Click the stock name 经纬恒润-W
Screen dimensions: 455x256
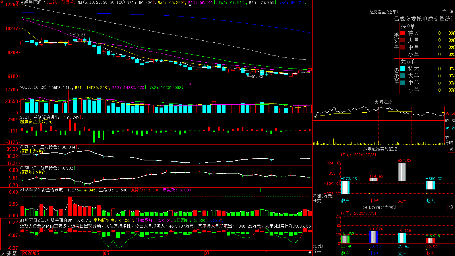[x=35, y=2]
